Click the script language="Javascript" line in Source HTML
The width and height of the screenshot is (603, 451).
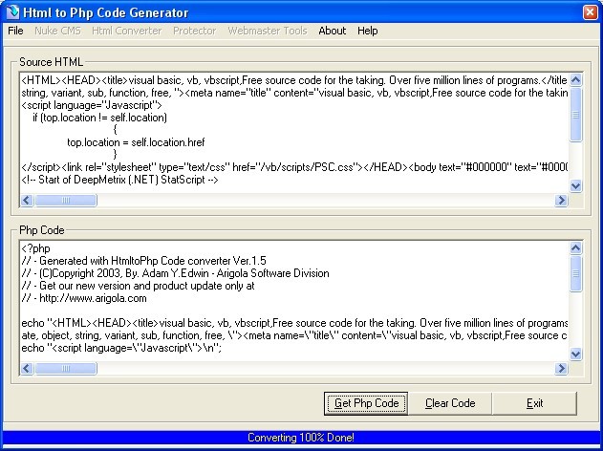point(92,105)
